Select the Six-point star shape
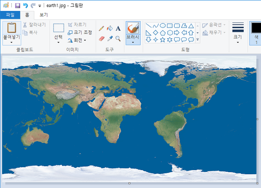Image resolution: width=261 pixels, height=188 pixels. click(170, 40)
